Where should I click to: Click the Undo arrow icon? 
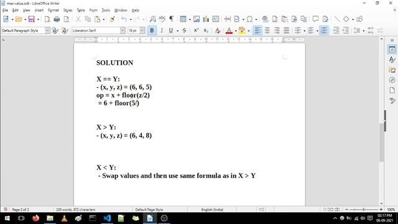pyautogui.click(x=124, y=19)
